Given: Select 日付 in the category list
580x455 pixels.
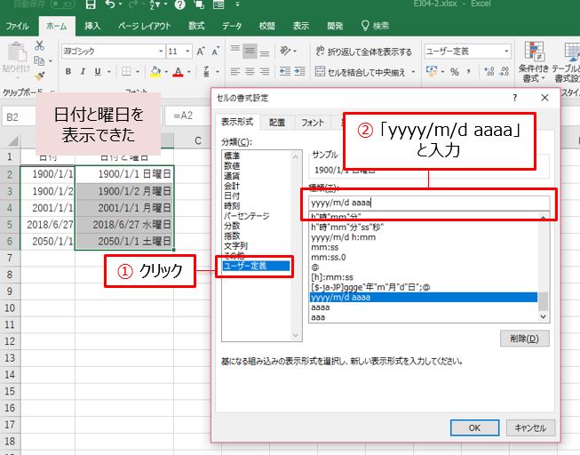Looking at the screenshot, I should point(232,196).
